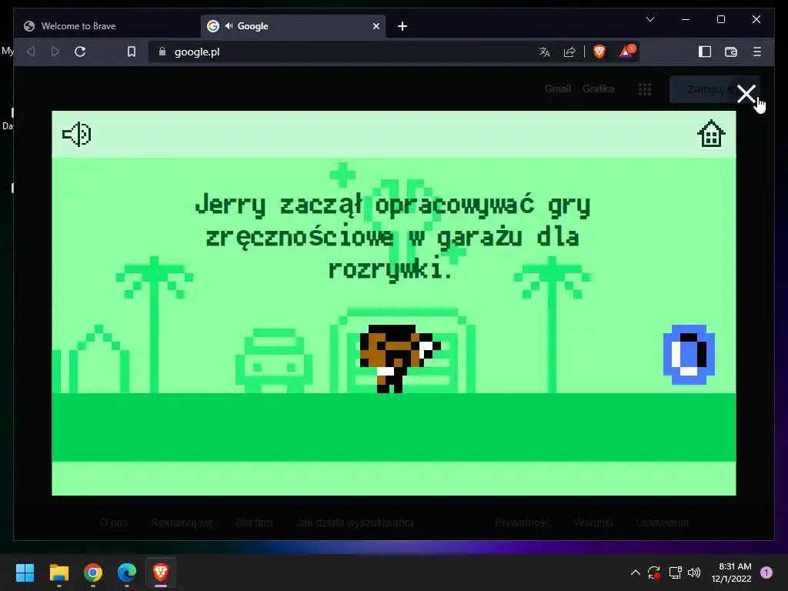Bookmark this page
Image resolution: width=788 pixels, height=591 pixels.
click(x=131, y=52)
